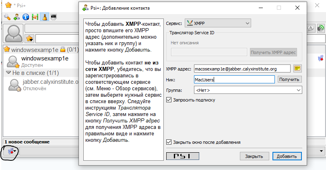
Task: Select windowsexamp1e contact with Доступен status
Action: click(x=41, y=61)
